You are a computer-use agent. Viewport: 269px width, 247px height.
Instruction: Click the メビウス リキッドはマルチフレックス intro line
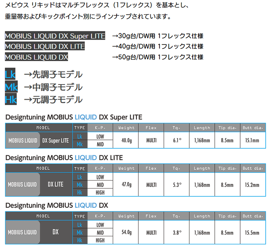(x=97, y=5)
